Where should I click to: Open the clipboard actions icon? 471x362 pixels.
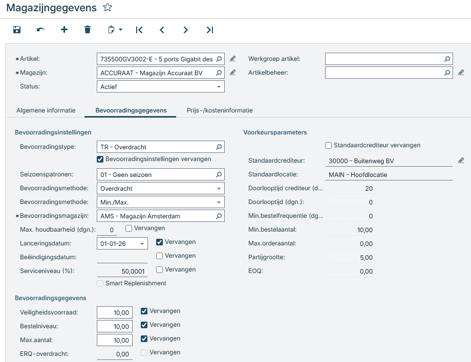[111, 29]
